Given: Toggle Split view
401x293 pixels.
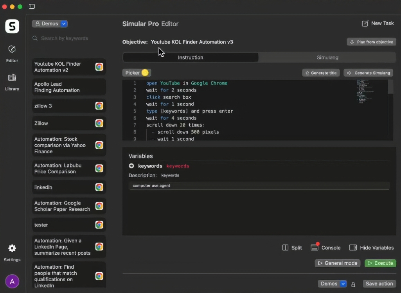Looking at the screenshot, I should pos(292,248).
